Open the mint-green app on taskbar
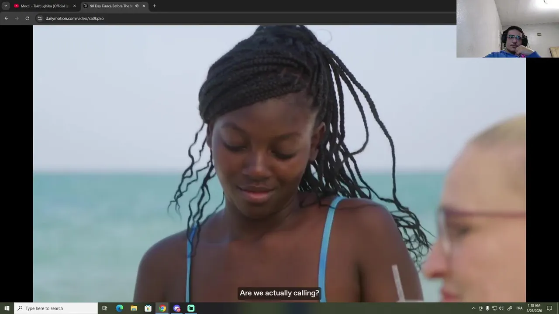Viewport: 559px width, 314px height. click(x=191, y=308)
